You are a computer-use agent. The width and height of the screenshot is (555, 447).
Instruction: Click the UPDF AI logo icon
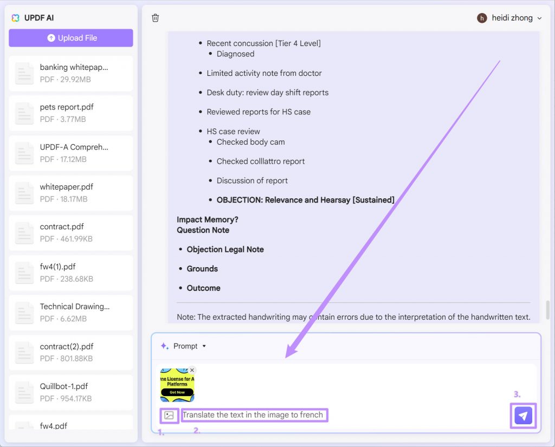(15, 17)
